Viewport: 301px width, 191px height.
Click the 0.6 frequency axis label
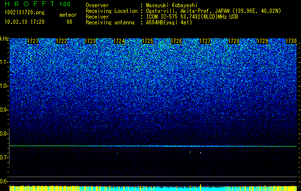4,181
